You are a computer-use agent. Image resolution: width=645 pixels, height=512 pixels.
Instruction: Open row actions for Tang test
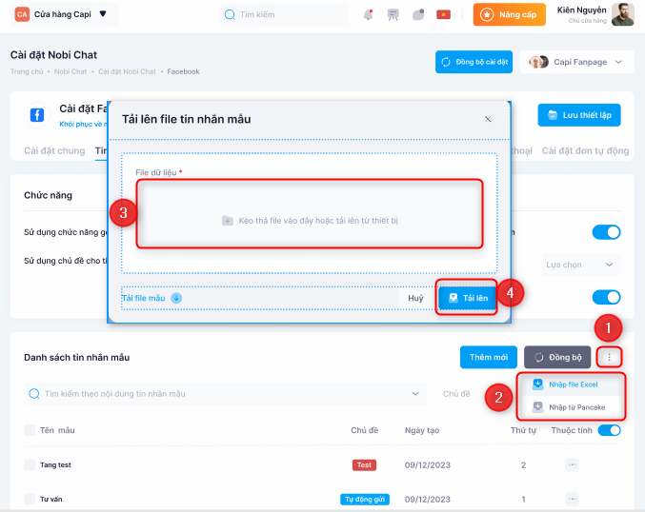[572, 464]
